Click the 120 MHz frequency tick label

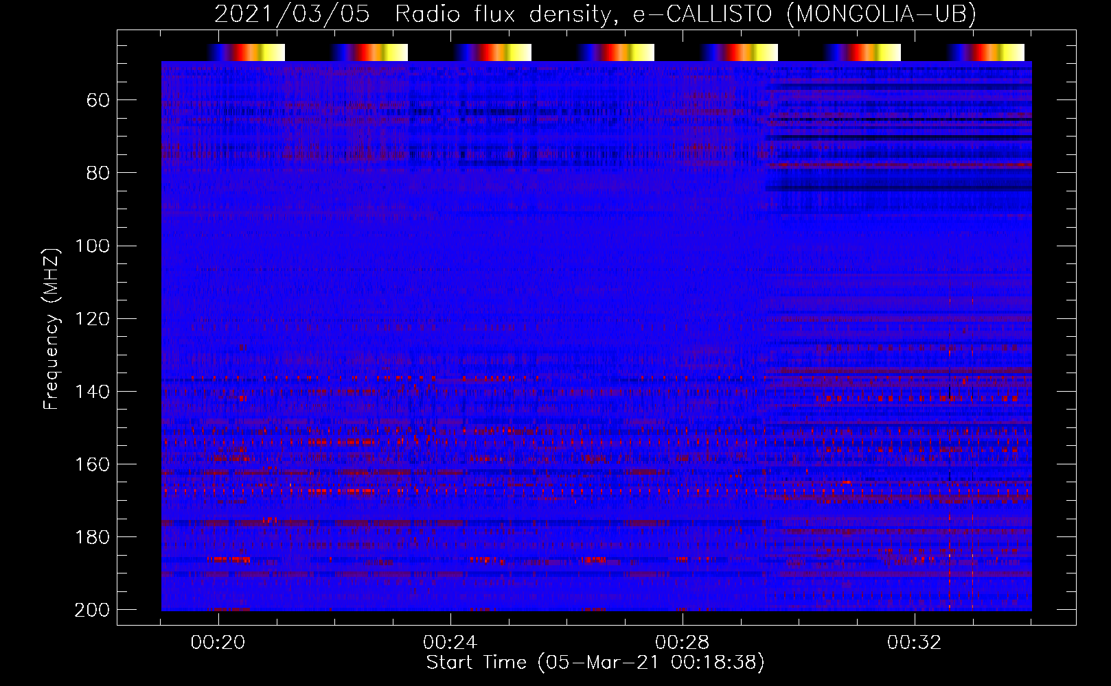click(x=92, y=318)
